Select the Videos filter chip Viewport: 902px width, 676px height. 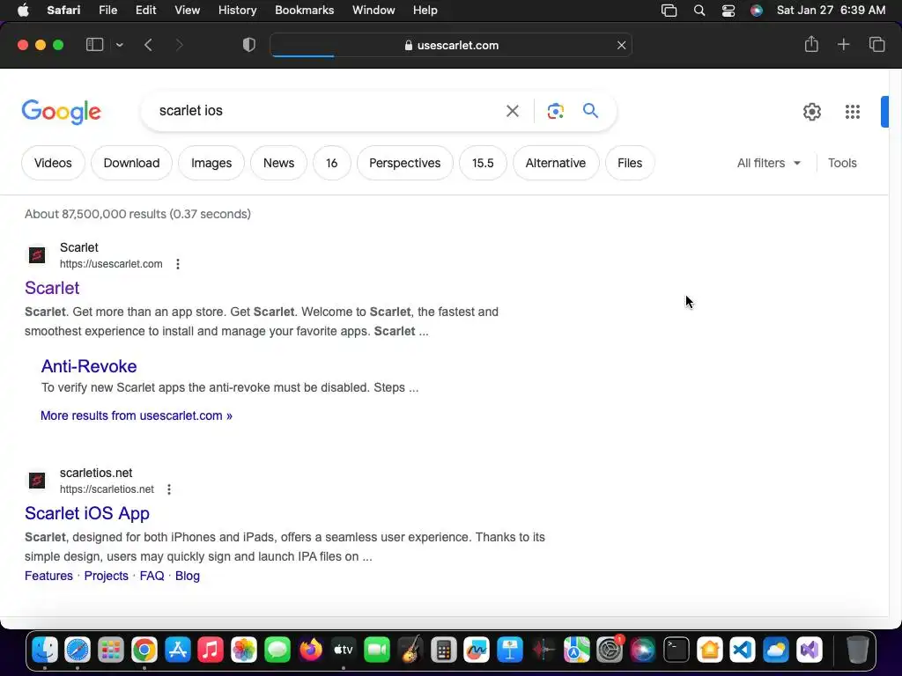click(x=53, y=163)
